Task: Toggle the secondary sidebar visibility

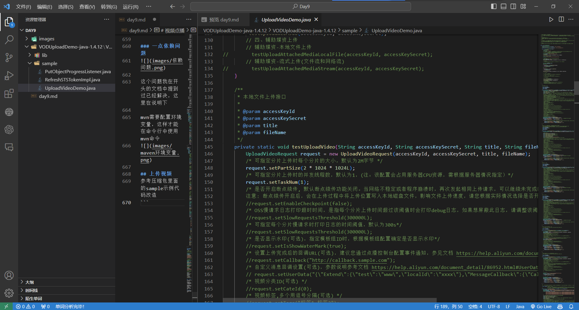Action: 513,6
